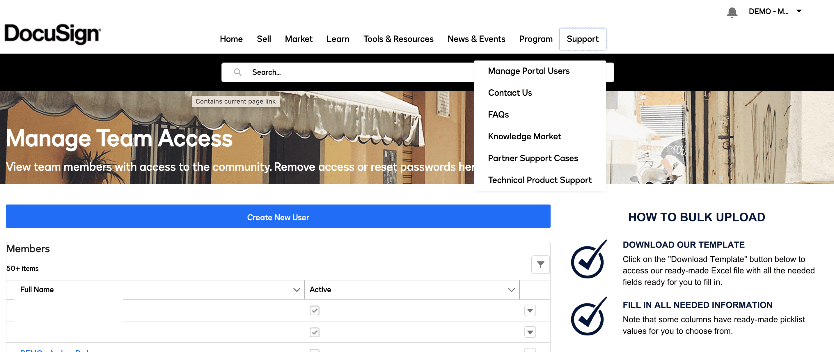Click the notification bell icon
Image resolution: width=834 pixels, height=352 pixels.
coord(732,12)
